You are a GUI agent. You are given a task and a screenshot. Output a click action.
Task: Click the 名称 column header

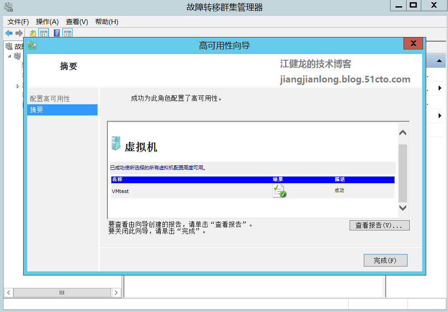tap(117, 179)
